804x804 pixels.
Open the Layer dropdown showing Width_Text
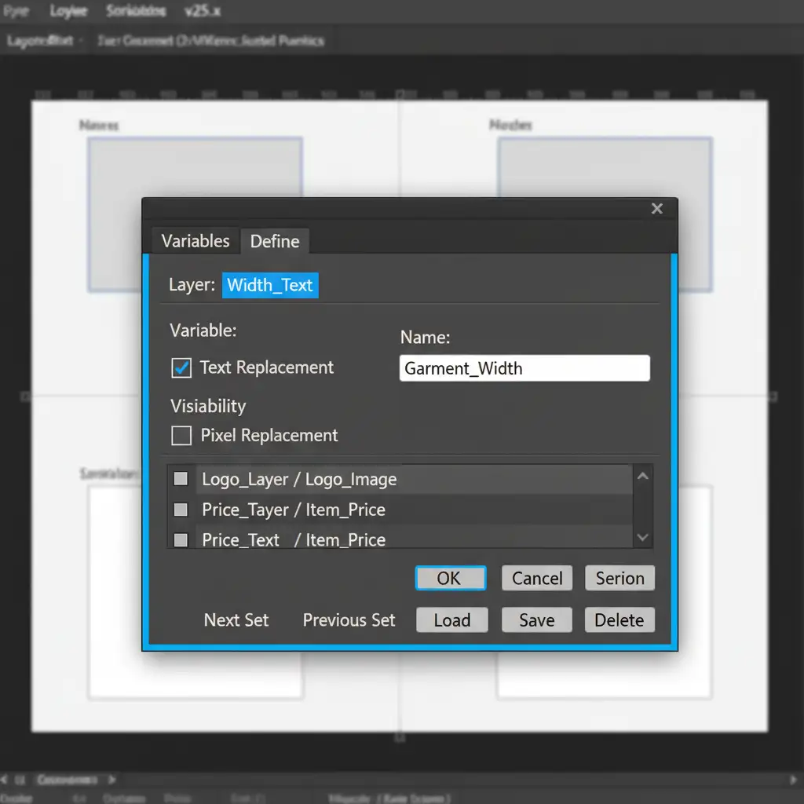(270, 285)
